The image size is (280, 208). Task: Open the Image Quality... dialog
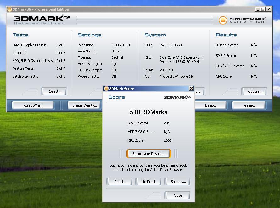(x=84, y=105)
